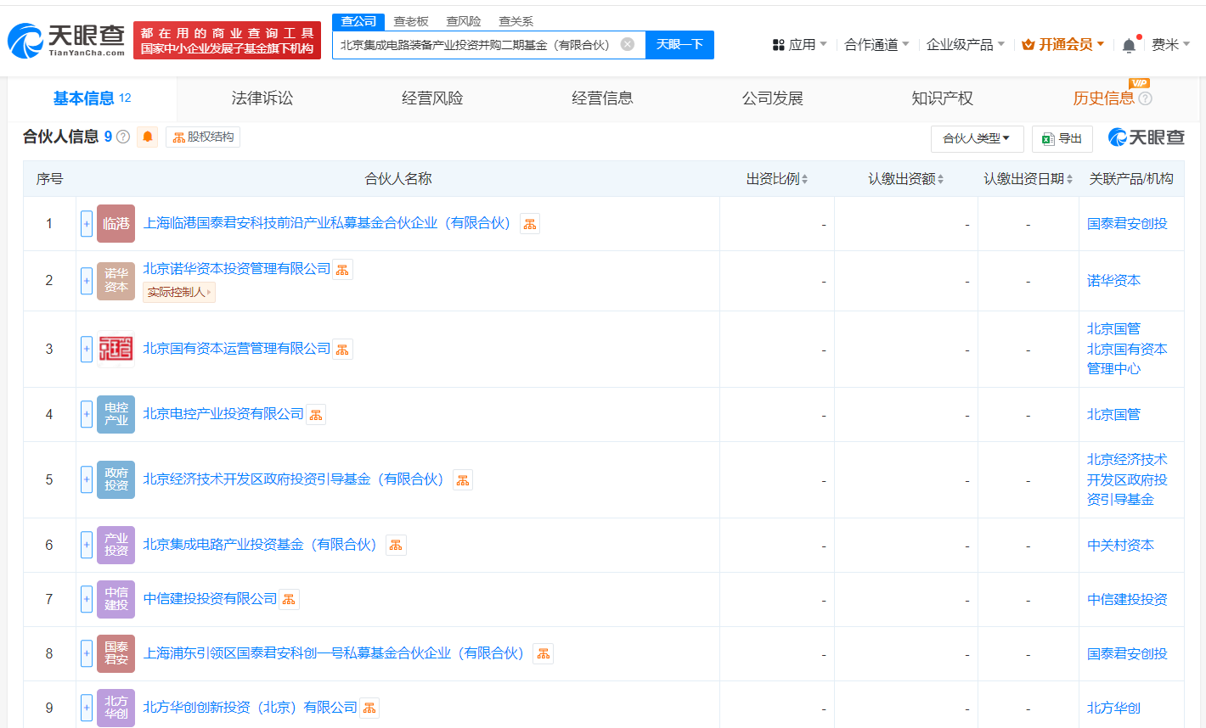Select the 查老板 search mode tab
Viewport: 1206px width, 728px height.
[411, 21]
